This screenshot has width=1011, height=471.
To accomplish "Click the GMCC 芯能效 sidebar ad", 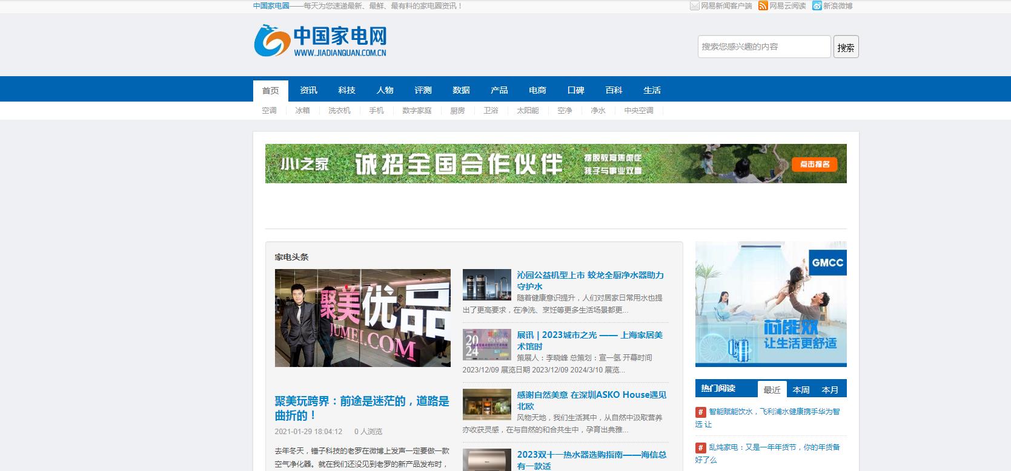I will [x=771, y=304].
